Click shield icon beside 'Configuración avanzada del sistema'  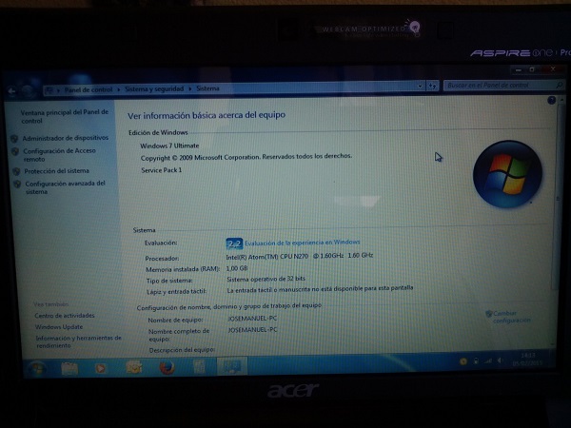pos(17,185)
